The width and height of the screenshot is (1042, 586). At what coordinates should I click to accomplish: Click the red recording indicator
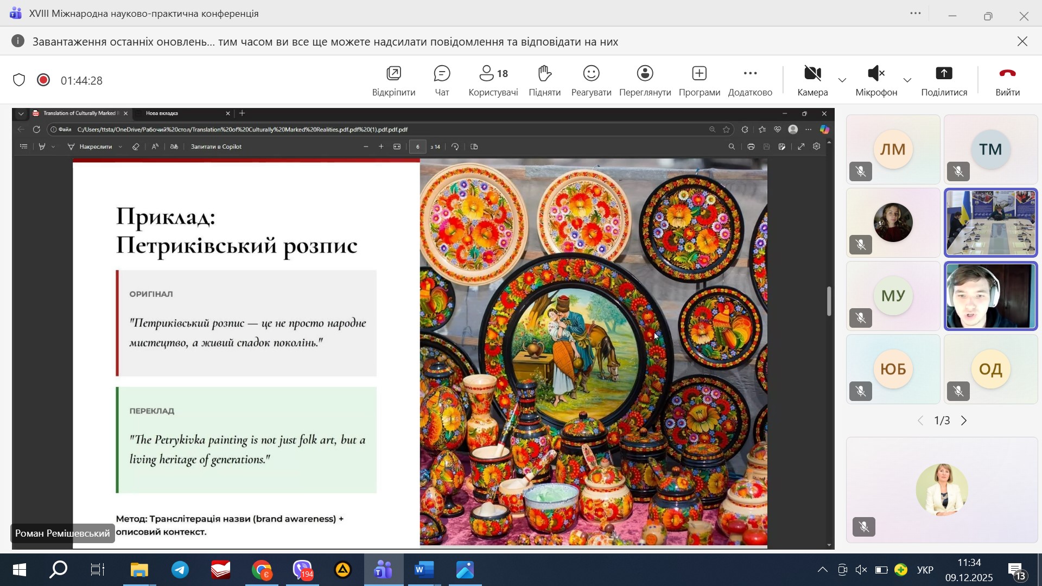click(43, 80)
